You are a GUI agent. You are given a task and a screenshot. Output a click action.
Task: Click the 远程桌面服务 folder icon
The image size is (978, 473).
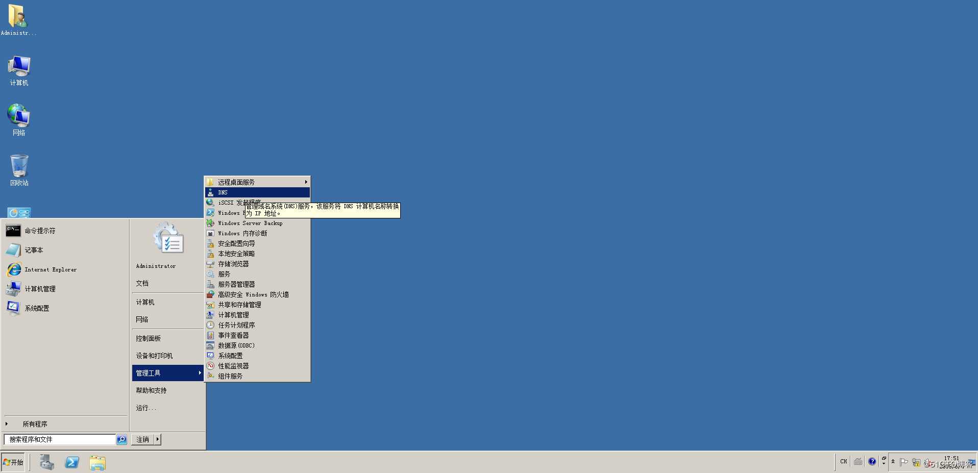click(210, 182)
